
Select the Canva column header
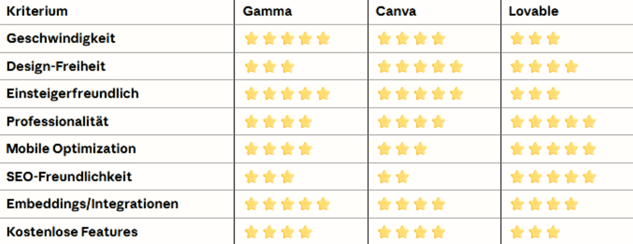pyautogui.click(x=396, y=11)
